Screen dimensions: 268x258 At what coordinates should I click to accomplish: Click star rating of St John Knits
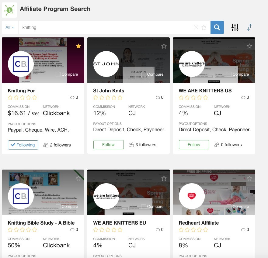[x=108, y=98]
